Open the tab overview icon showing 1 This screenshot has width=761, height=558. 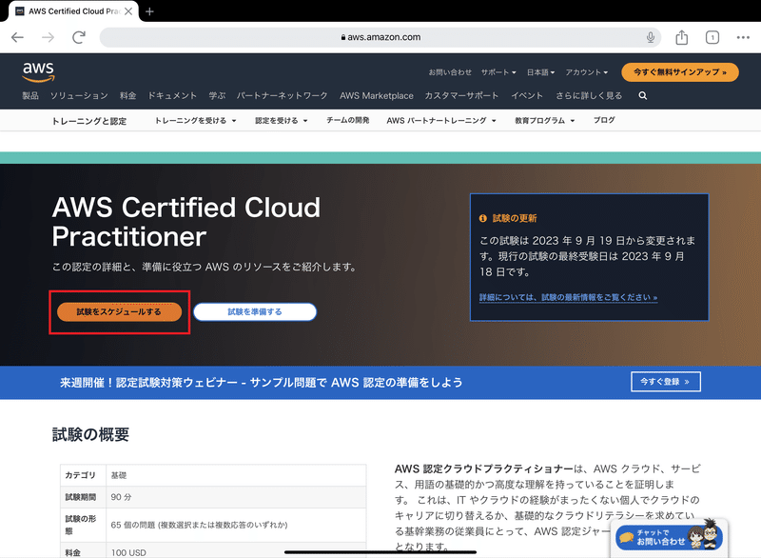tap(712, 37)
